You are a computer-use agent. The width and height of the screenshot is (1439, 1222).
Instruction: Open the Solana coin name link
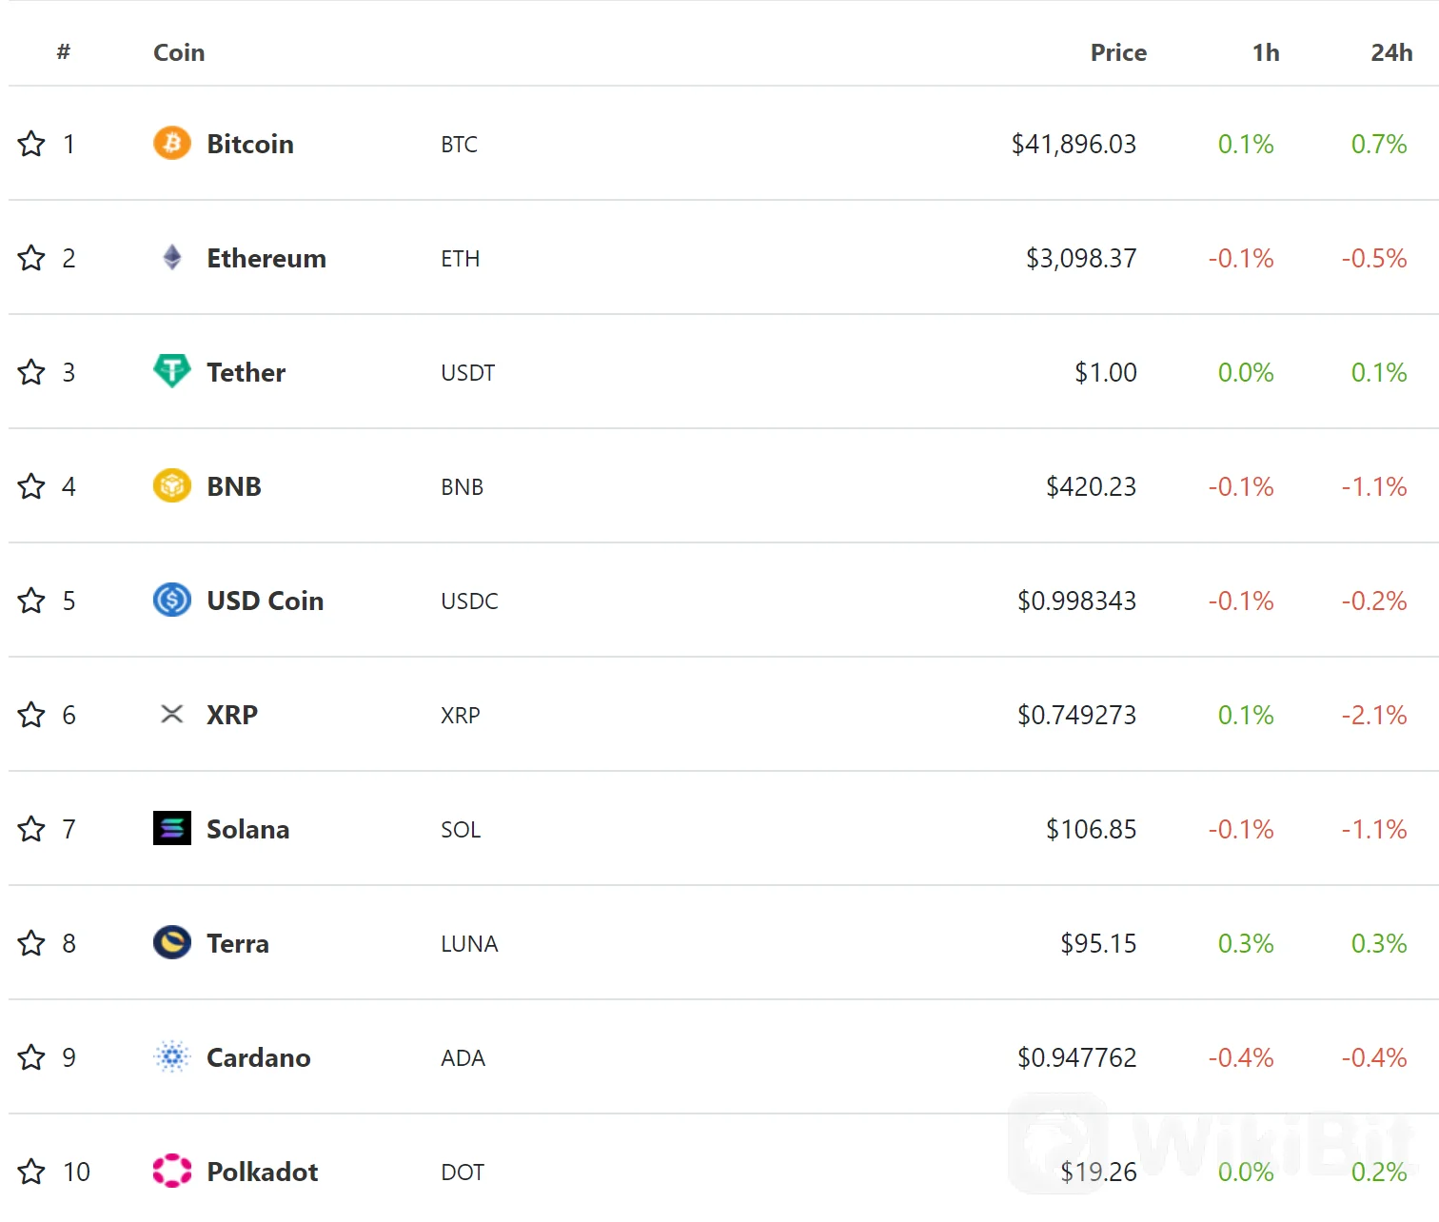click(247, 829)
